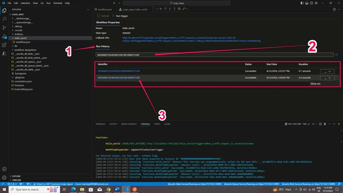Open run identifier ending 9057CU00

[119, 71]
